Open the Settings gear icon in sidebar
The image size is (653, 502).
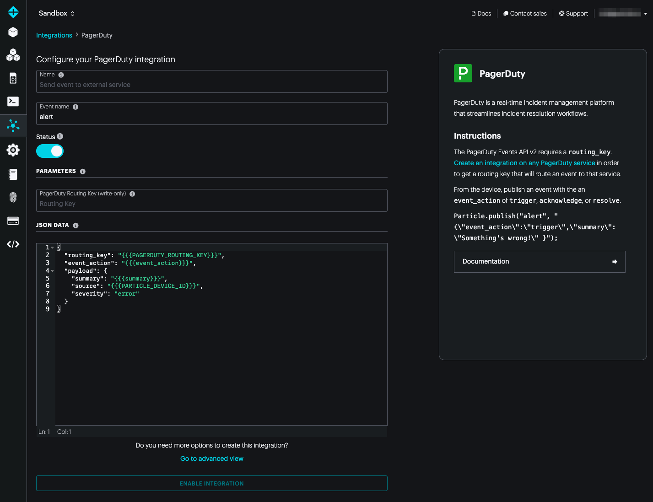13,150
